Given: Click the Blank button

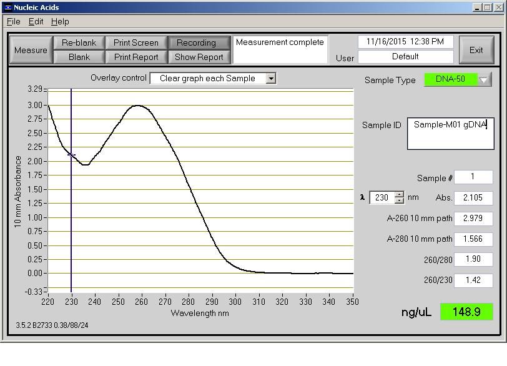Looking at the screenshot, I should (79, 57).
